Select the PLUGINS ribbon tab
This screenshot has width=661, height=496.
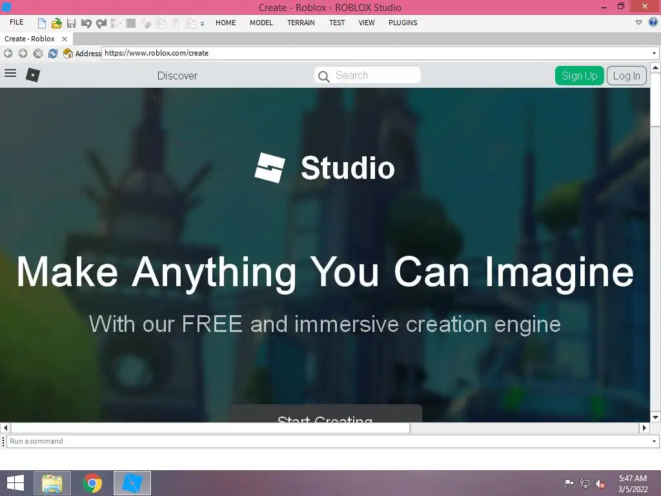(x=403, y=23)
